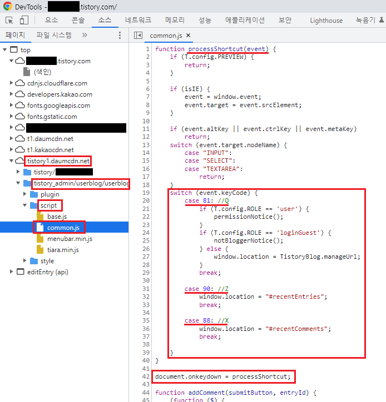Image resolution: width=386 pixels, height=402 pixels.
Task: Select the t1.daumcdn.net cloud icon
Action: [20, 138]
